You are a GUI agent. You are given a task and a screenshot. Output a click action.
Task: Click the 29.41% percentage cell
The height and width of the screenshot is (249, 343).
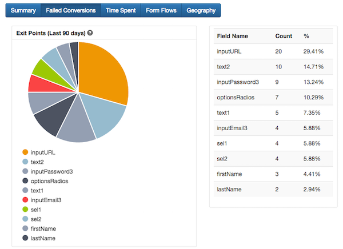click(x=313, y=51)
